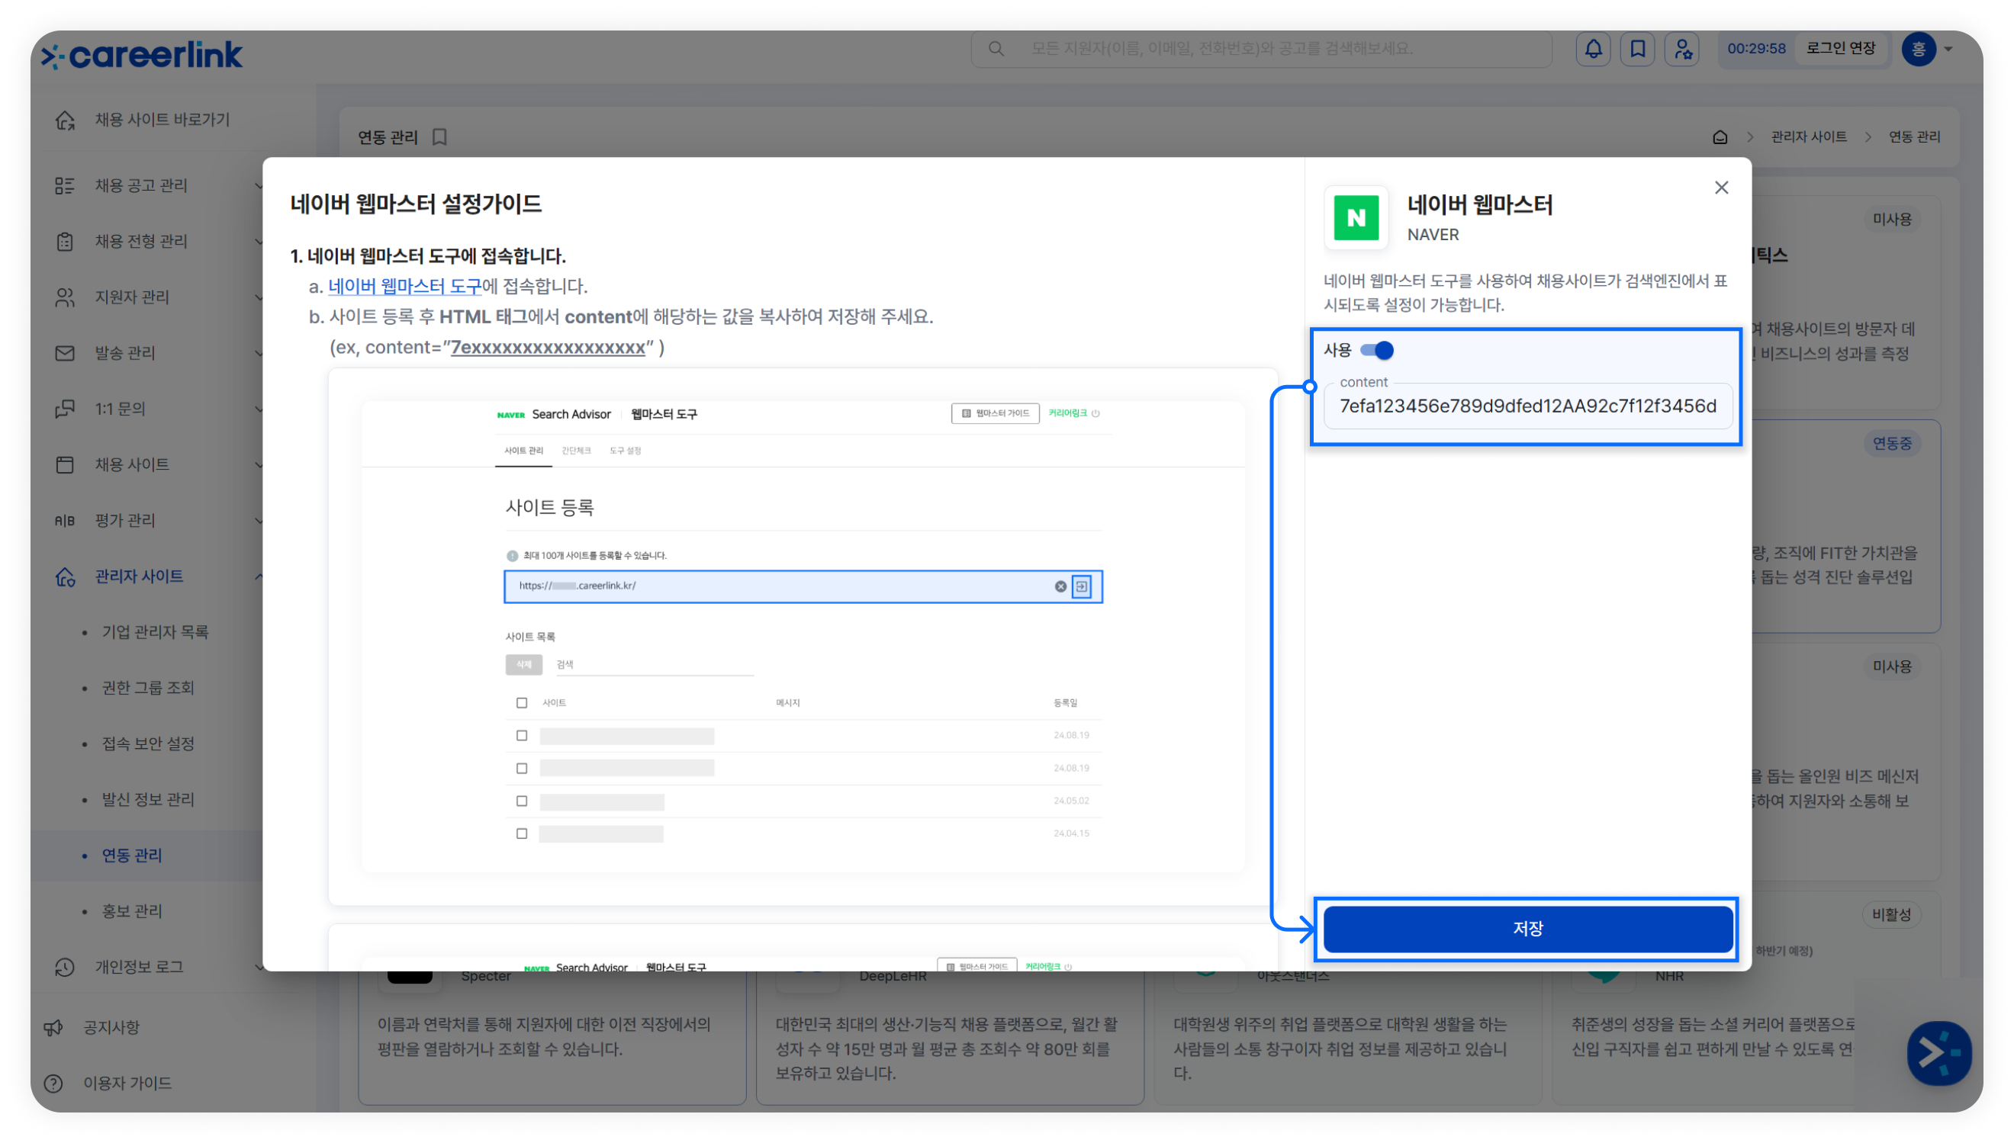Click the 이용자 가이드 question icon
The image size is (2014, 1143).
pos(53,1083)
